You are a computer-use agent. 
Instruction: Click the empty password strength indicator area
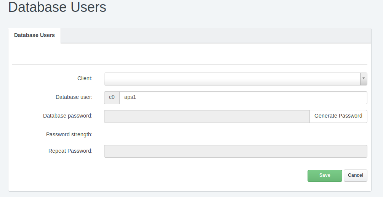[236, 135]
